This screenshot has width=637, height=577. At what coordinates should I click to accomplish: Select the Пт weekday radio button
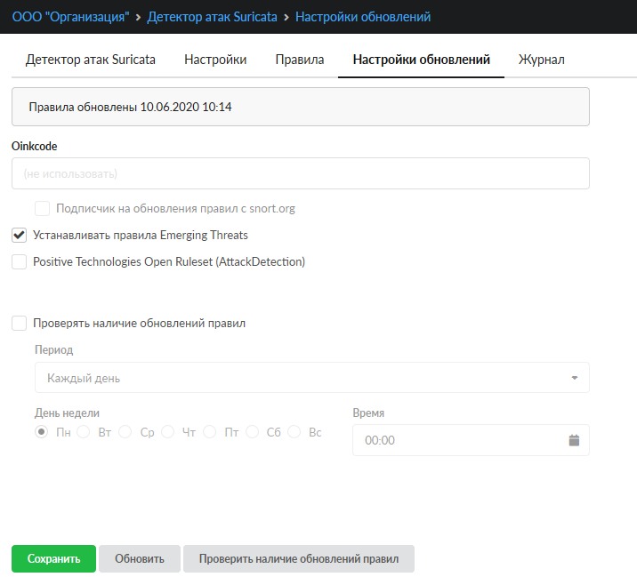pyautogui.click(x=210, y=431)
